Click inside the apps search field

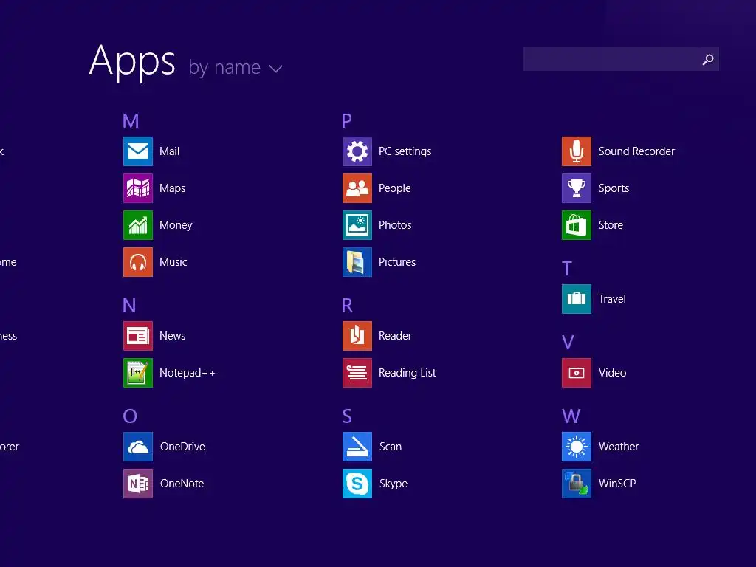coord(621,59)
